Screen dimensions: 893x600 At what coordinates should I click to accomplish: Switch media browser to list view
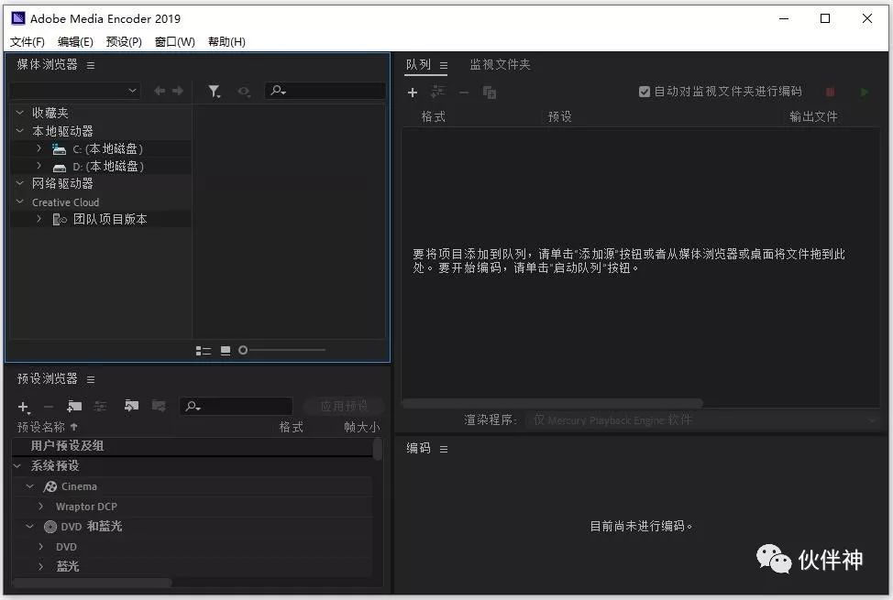(204, 351)
